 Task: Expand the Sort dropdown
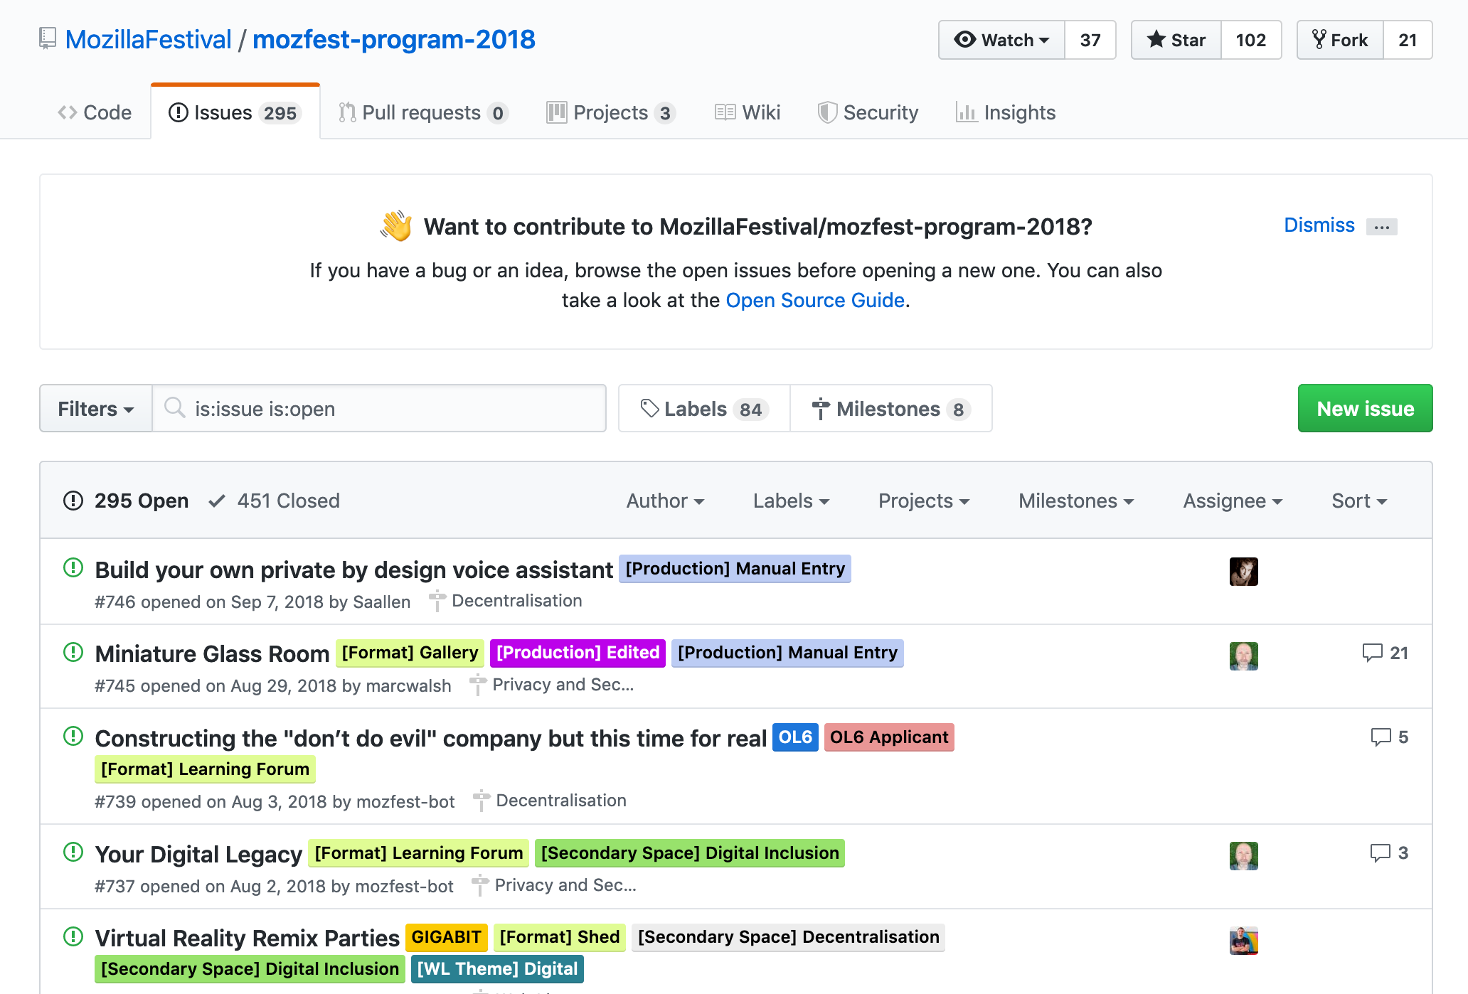[1359, 501]
